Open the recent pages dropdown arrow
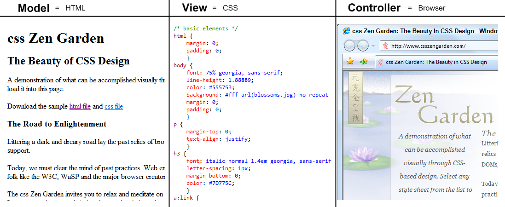 pos(373,46)
